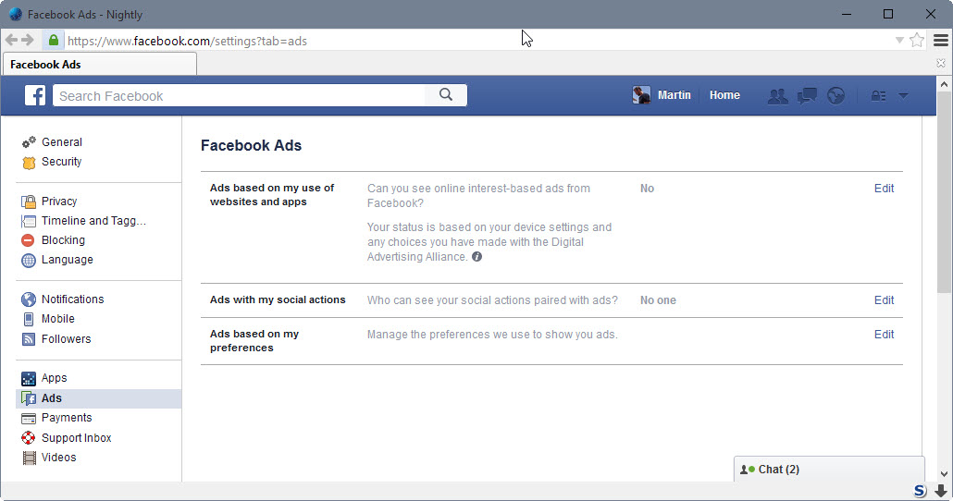The image size is (953, 501).
Task: Click the Nightly globe icon in the title bar
Action: click(15, 14)
